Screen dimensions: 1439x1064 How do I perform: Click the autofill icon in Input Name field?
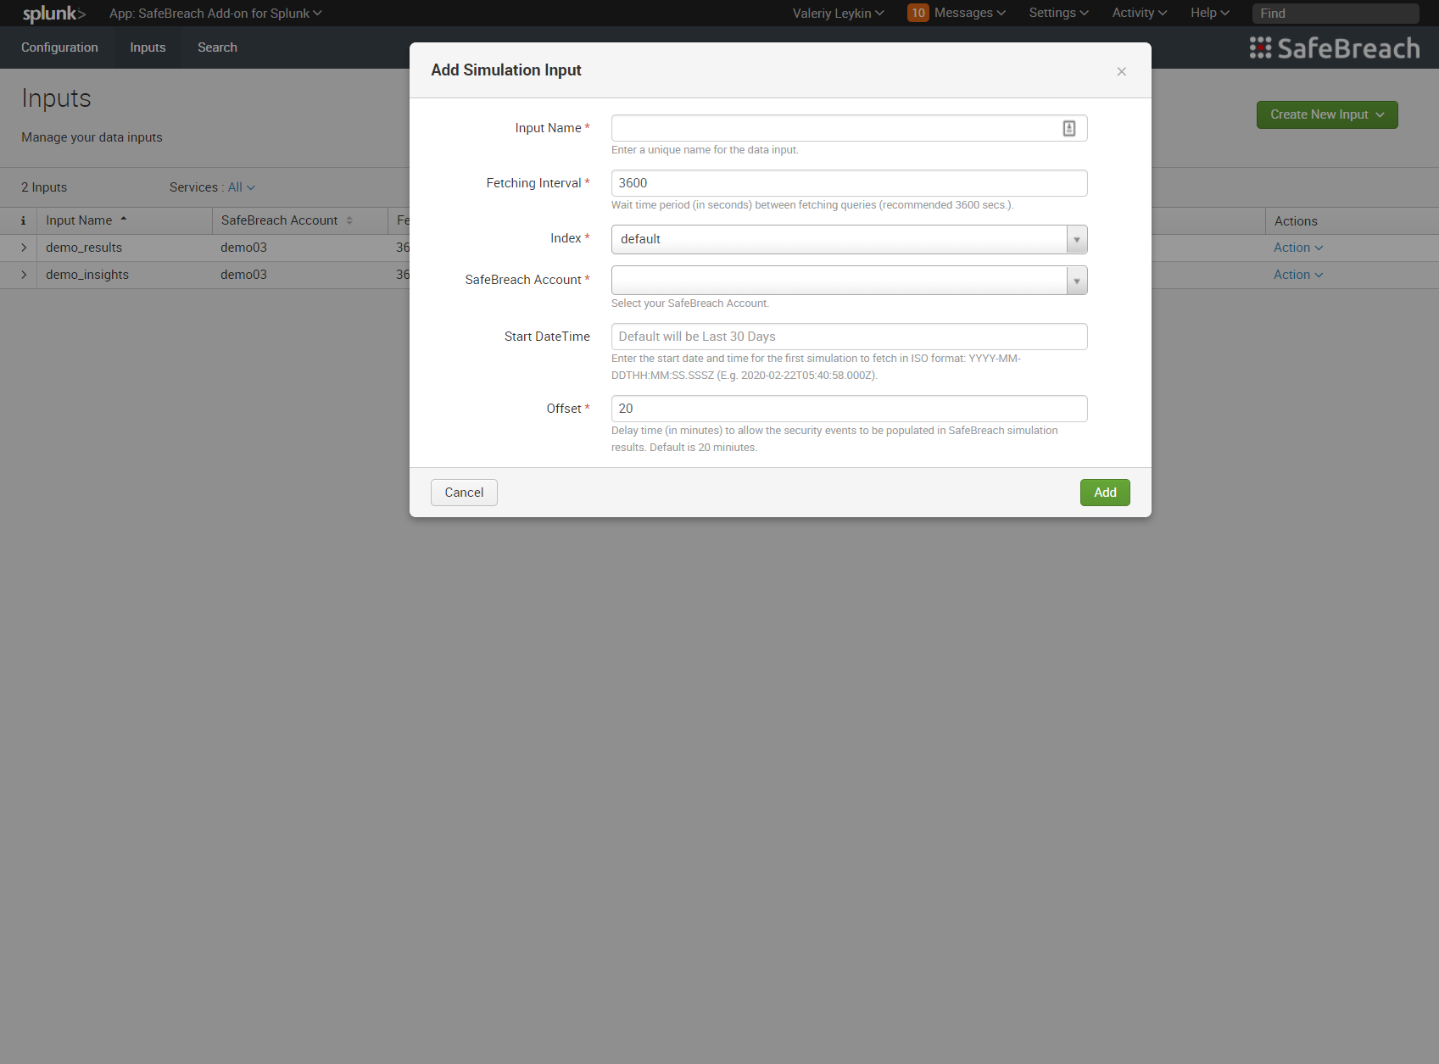pyautogui.click(x=1069, y=128)
